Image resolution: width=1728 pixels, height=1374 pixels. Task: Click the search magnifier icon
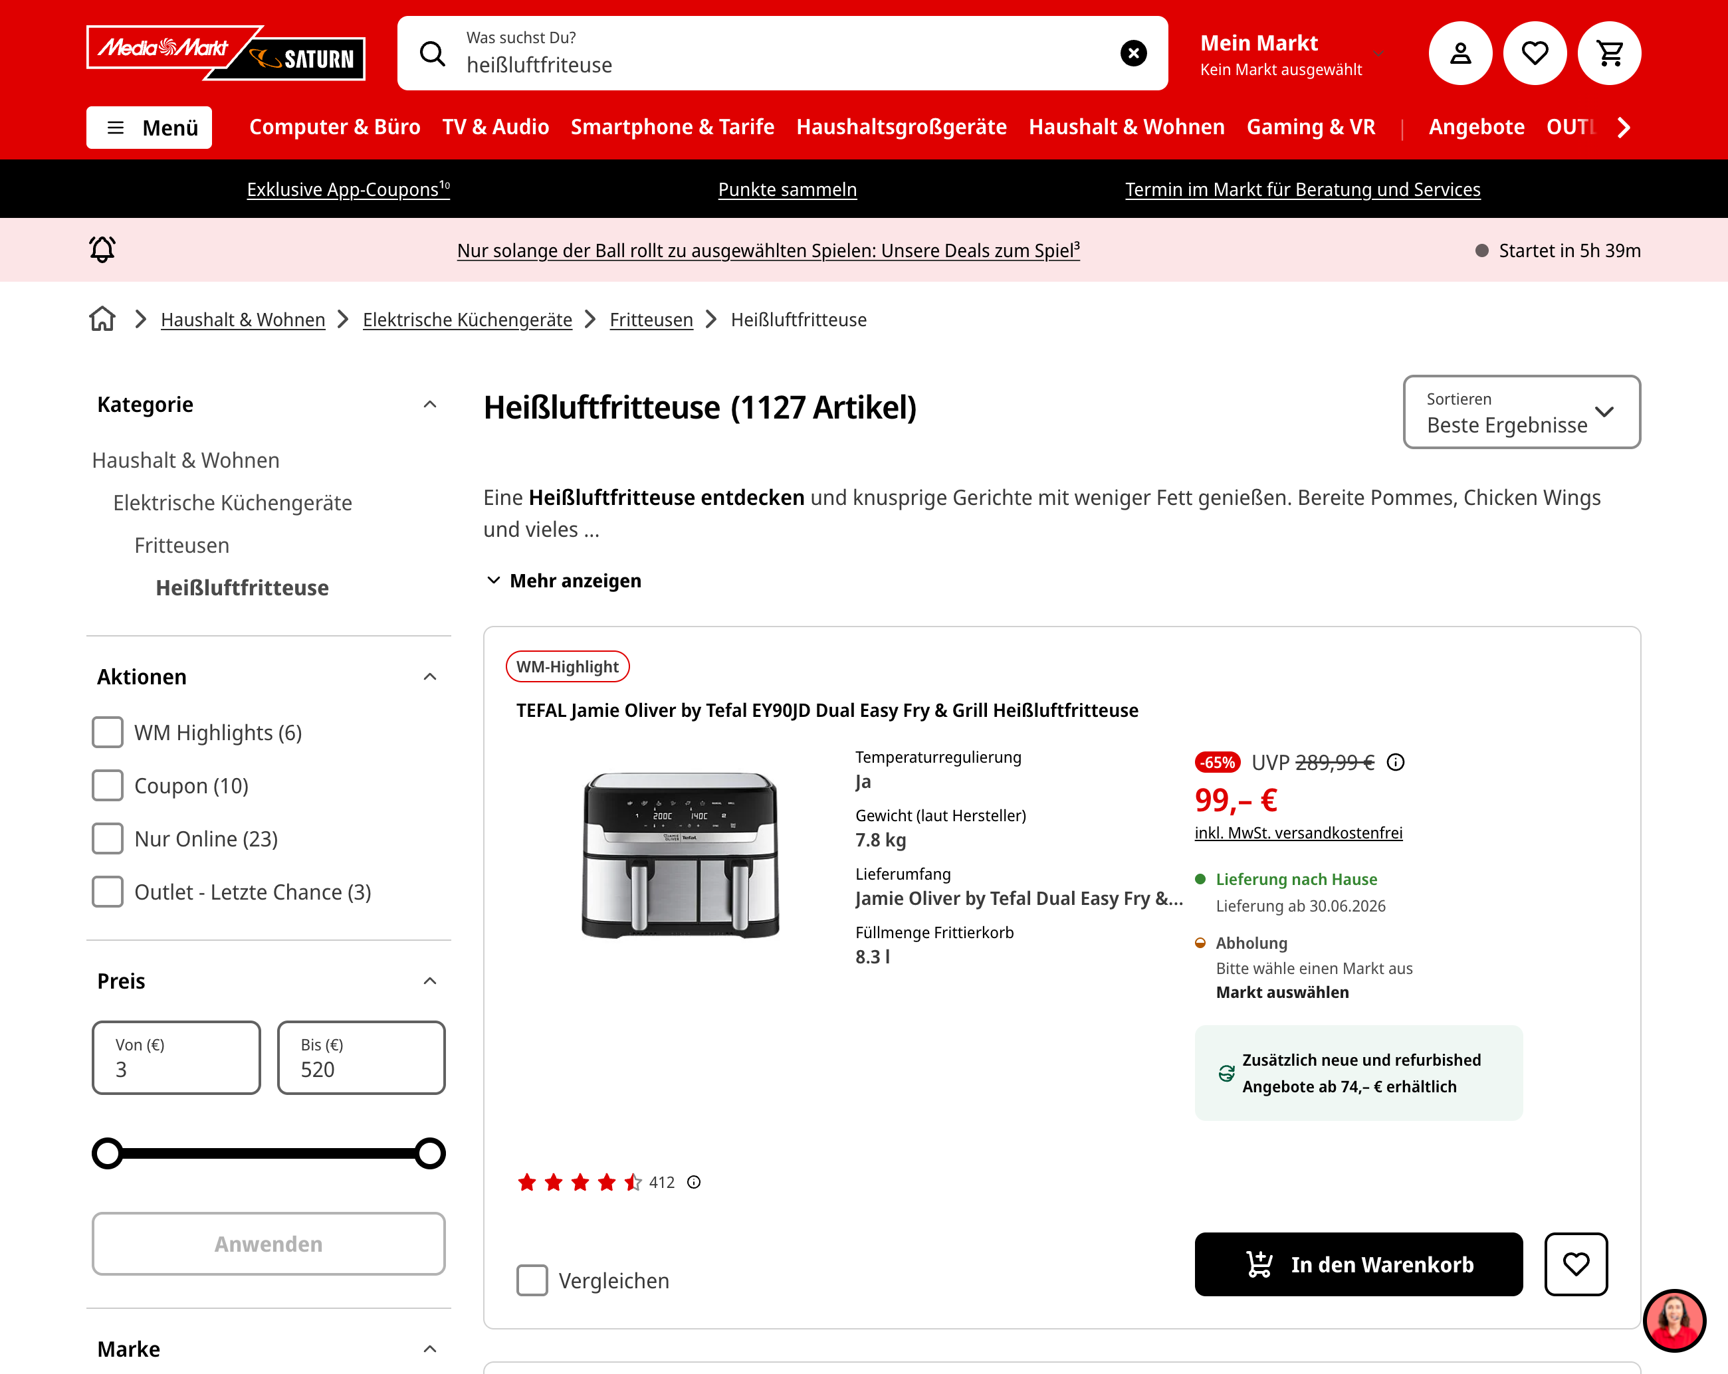coord(433,54)
